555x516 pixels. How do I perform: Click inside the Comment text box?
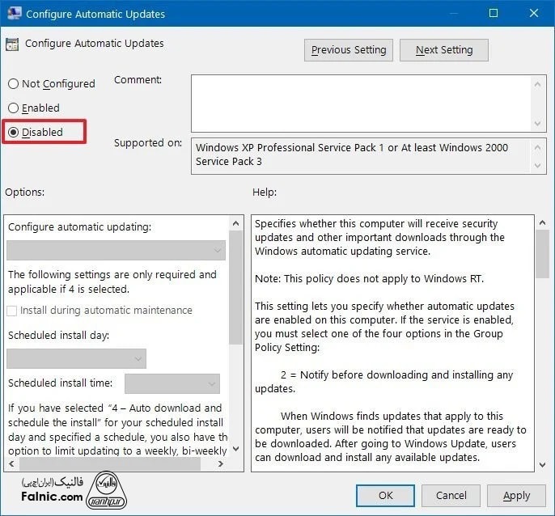pos(360,103)
